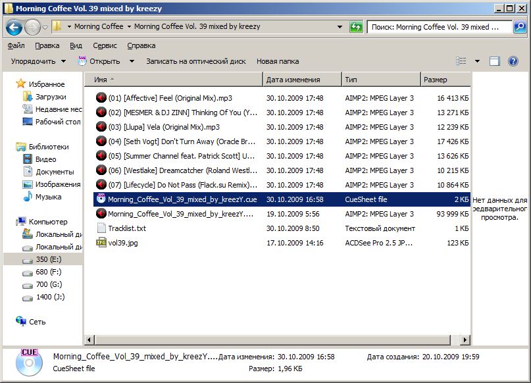Screen dimensions: 531x383
Task: Click the AIMP icon of (07) [Lifecycle]
Action: (x=101, y=185)
